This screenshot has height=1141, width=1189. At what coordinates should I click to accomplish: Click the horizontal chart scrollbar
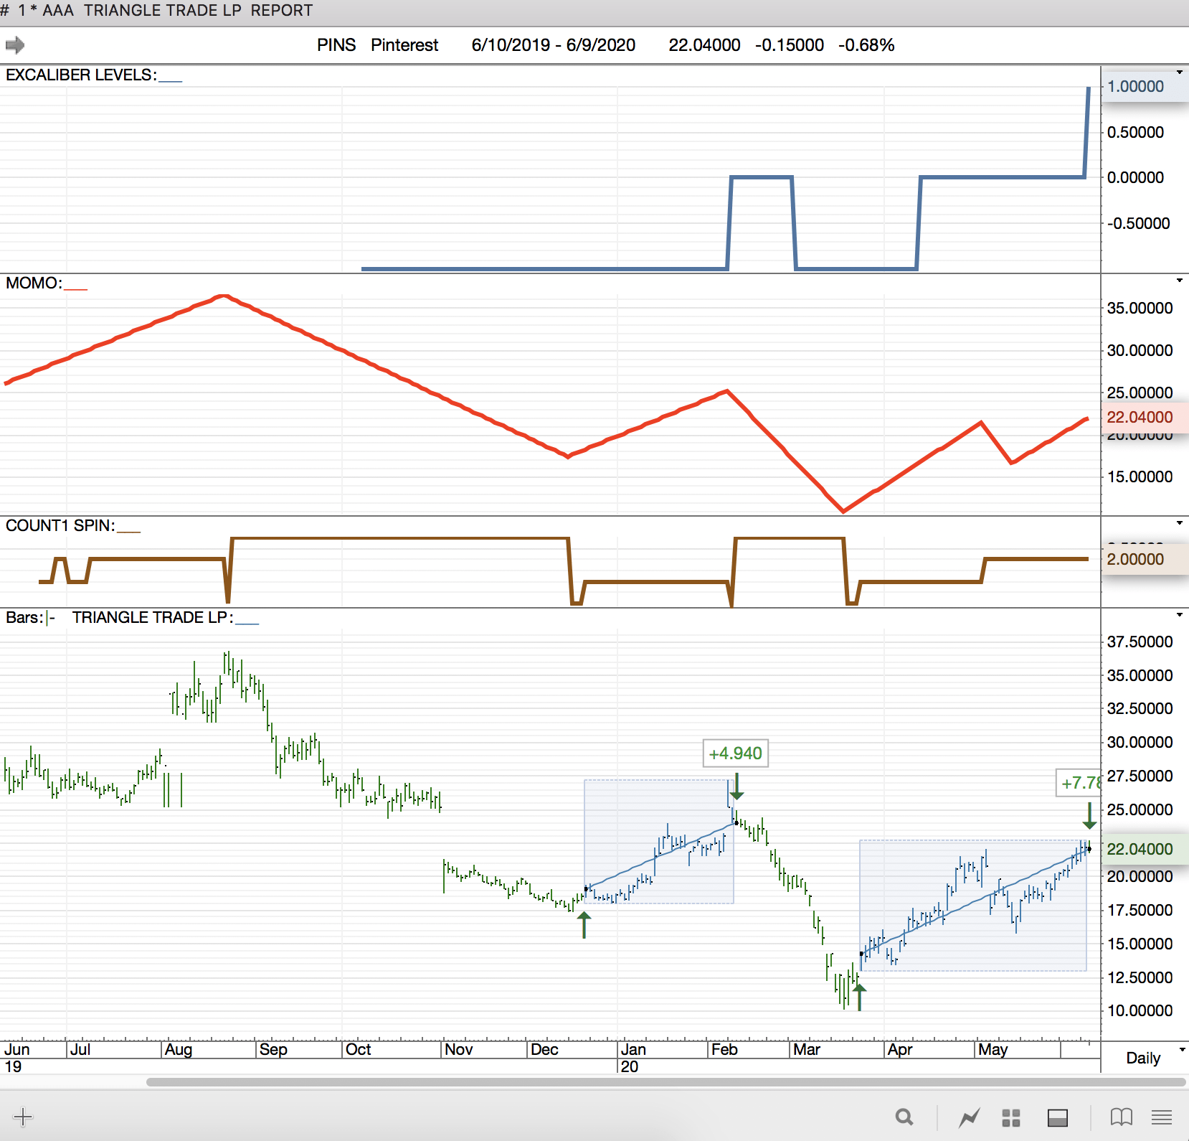pyautogui.click(x=665, y=1082)
